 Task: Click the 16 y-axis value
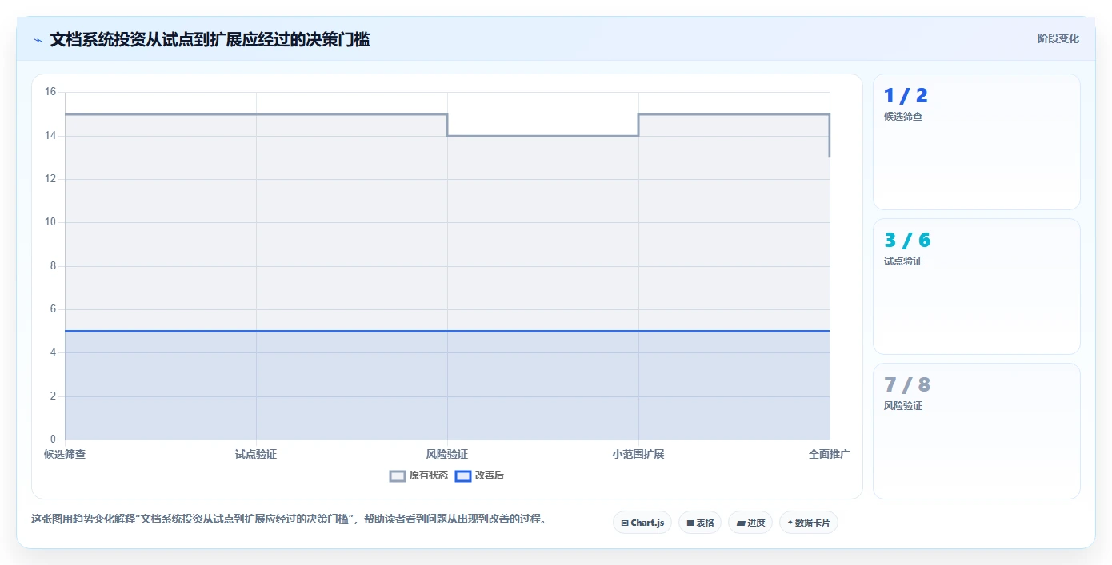coord(50,92)
